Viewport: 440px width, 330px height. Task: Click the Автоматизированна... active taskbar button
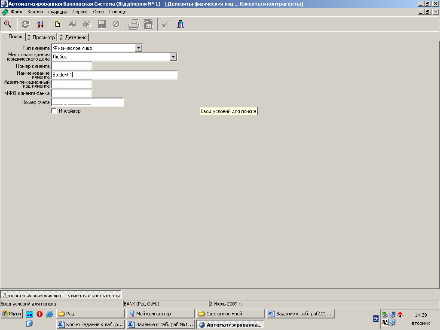click(x=231, y=325)
